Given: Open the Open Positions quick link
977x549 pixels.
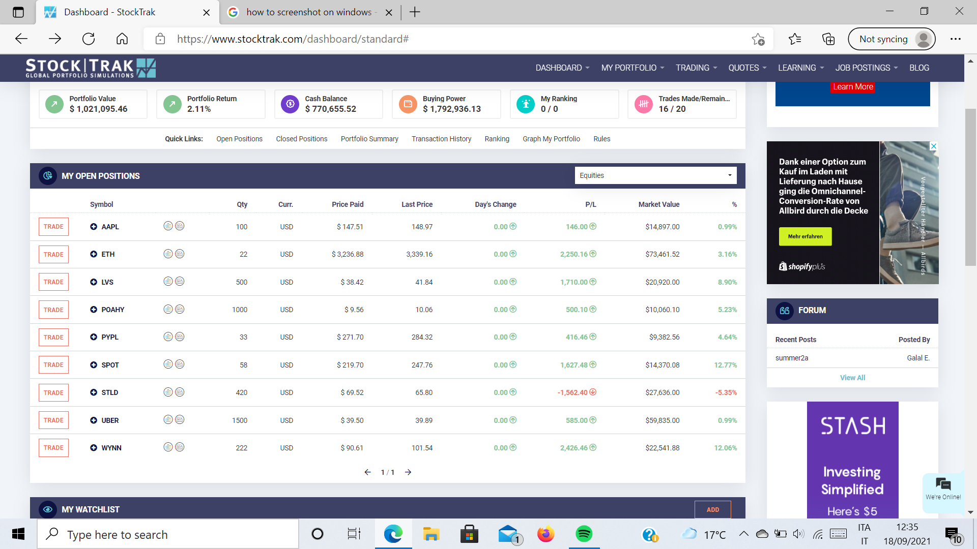Looking at the screenshot, I should [239, 139].
